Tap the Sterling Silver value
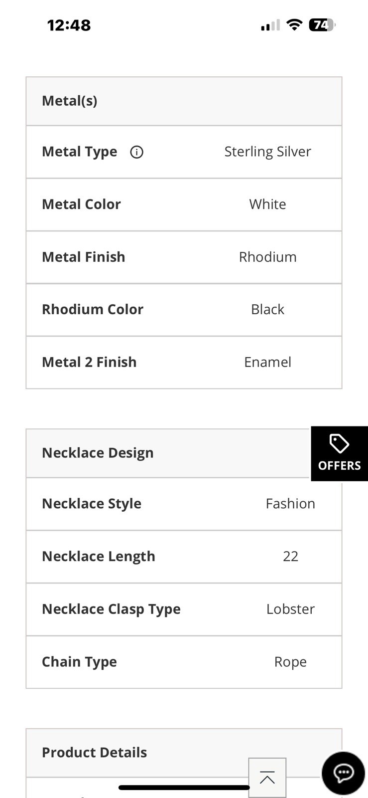 tap(267, 152)
